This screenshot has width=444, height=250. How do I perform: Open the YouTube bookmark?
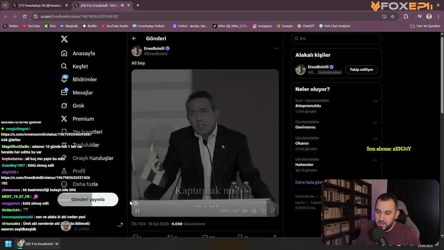[31, 26]
